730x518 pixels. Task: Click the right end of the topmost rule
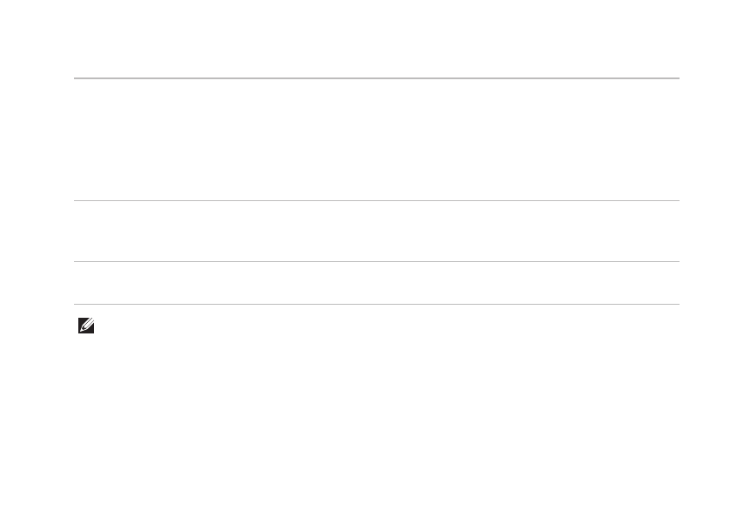[676, 79]
